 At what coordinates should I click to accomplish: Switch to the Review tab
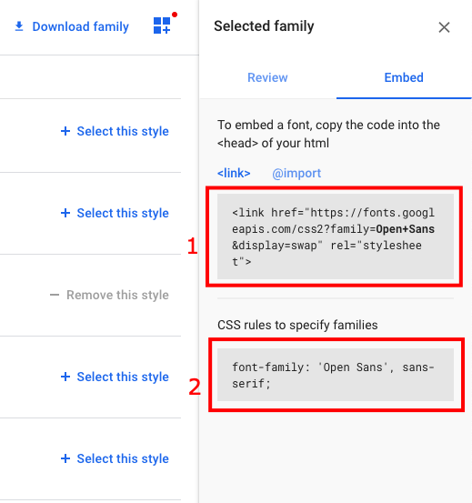pos(267,77)
